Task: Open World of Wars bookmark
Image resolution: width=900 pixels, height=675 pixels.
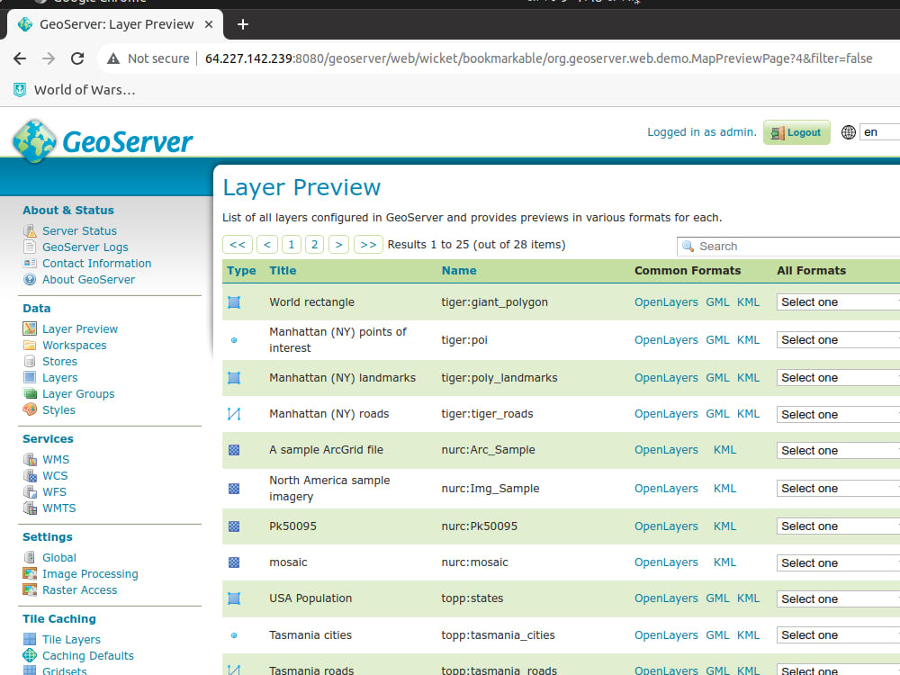Action: (x=75, y=90)
